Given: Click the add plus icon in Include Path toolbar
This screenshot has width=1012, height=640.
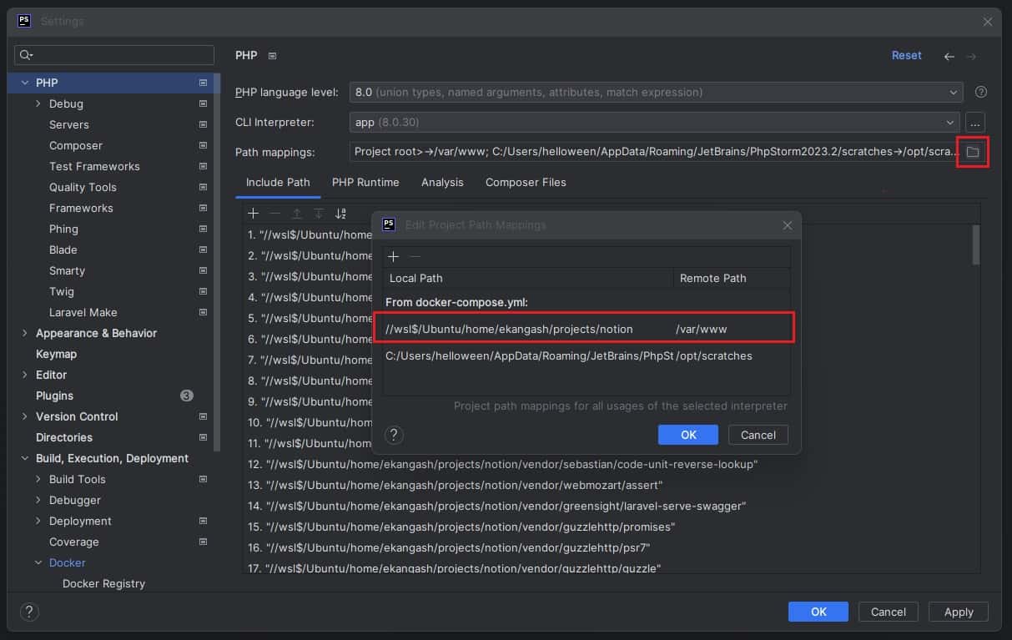Looking at the screenshot, I should (254, 214).
